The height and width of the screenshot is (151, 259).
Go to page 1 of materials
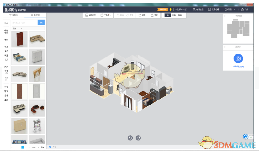[23, 147]
